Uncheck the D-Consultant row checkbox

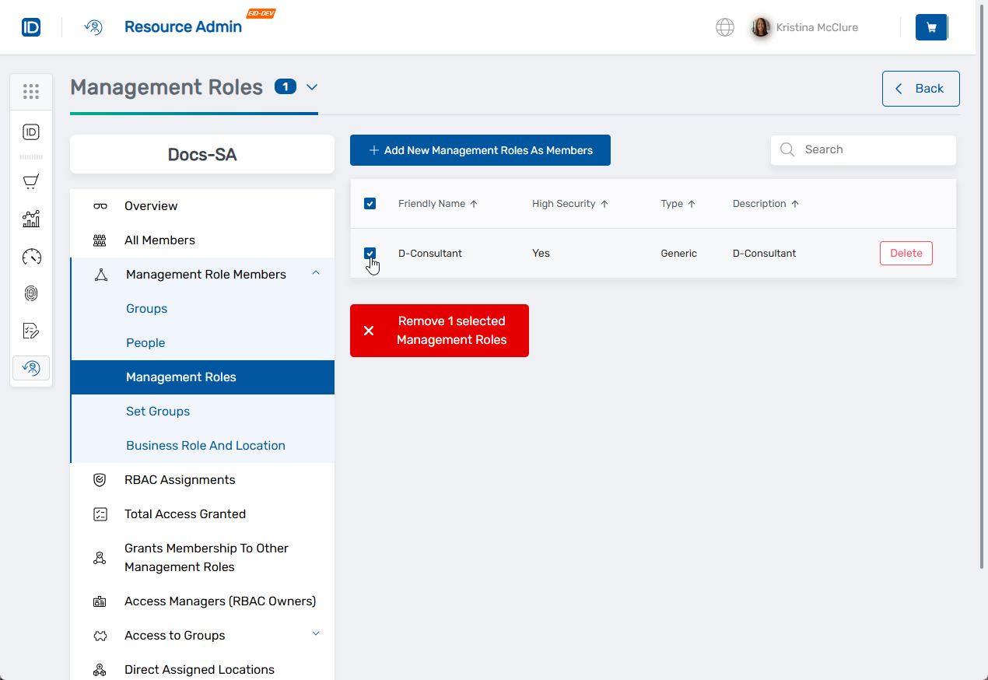point(370,254)
